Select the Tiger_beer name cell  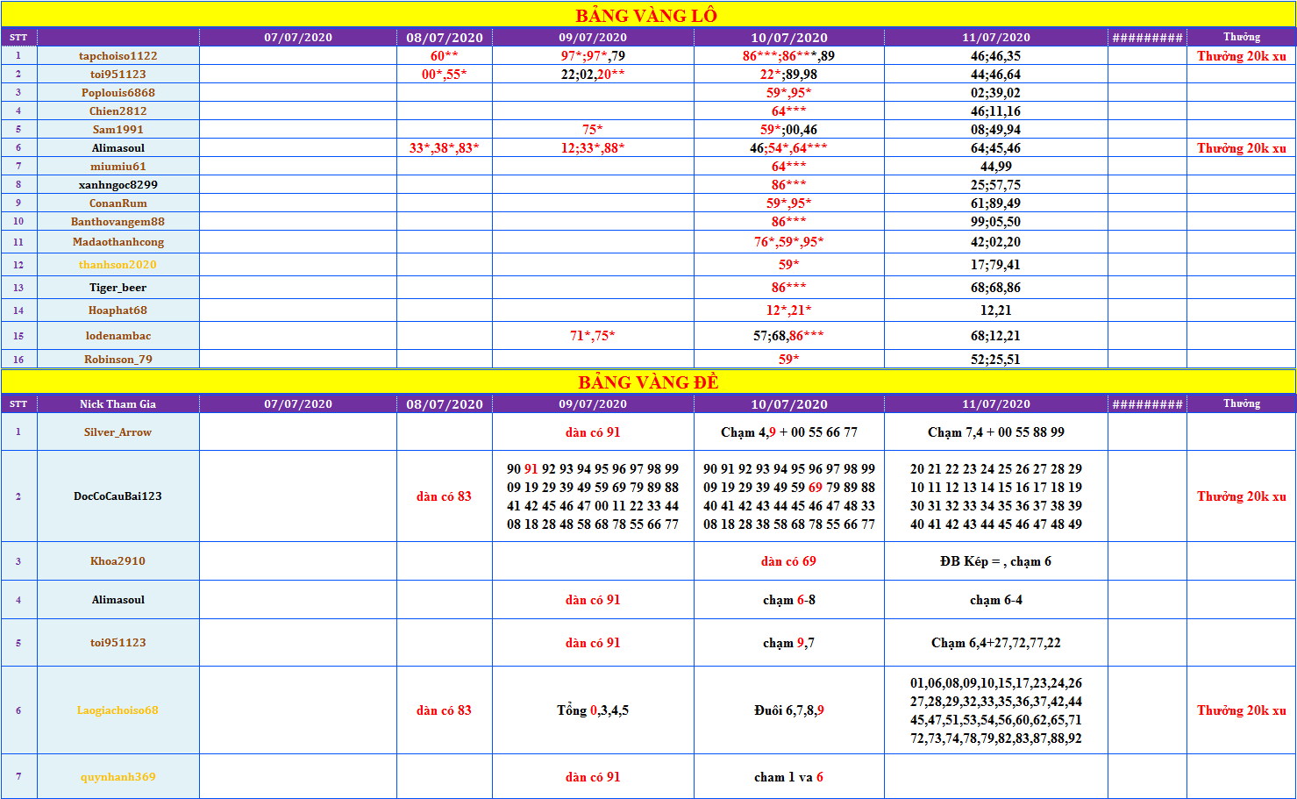click(x=118, y=288)
